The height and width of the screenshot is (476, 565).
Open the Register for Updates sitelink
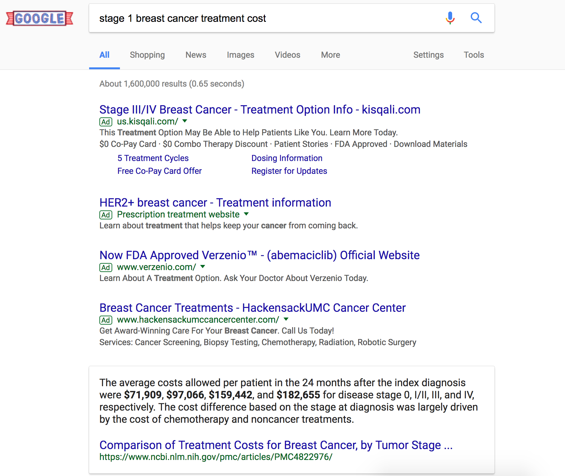[289, 171]
